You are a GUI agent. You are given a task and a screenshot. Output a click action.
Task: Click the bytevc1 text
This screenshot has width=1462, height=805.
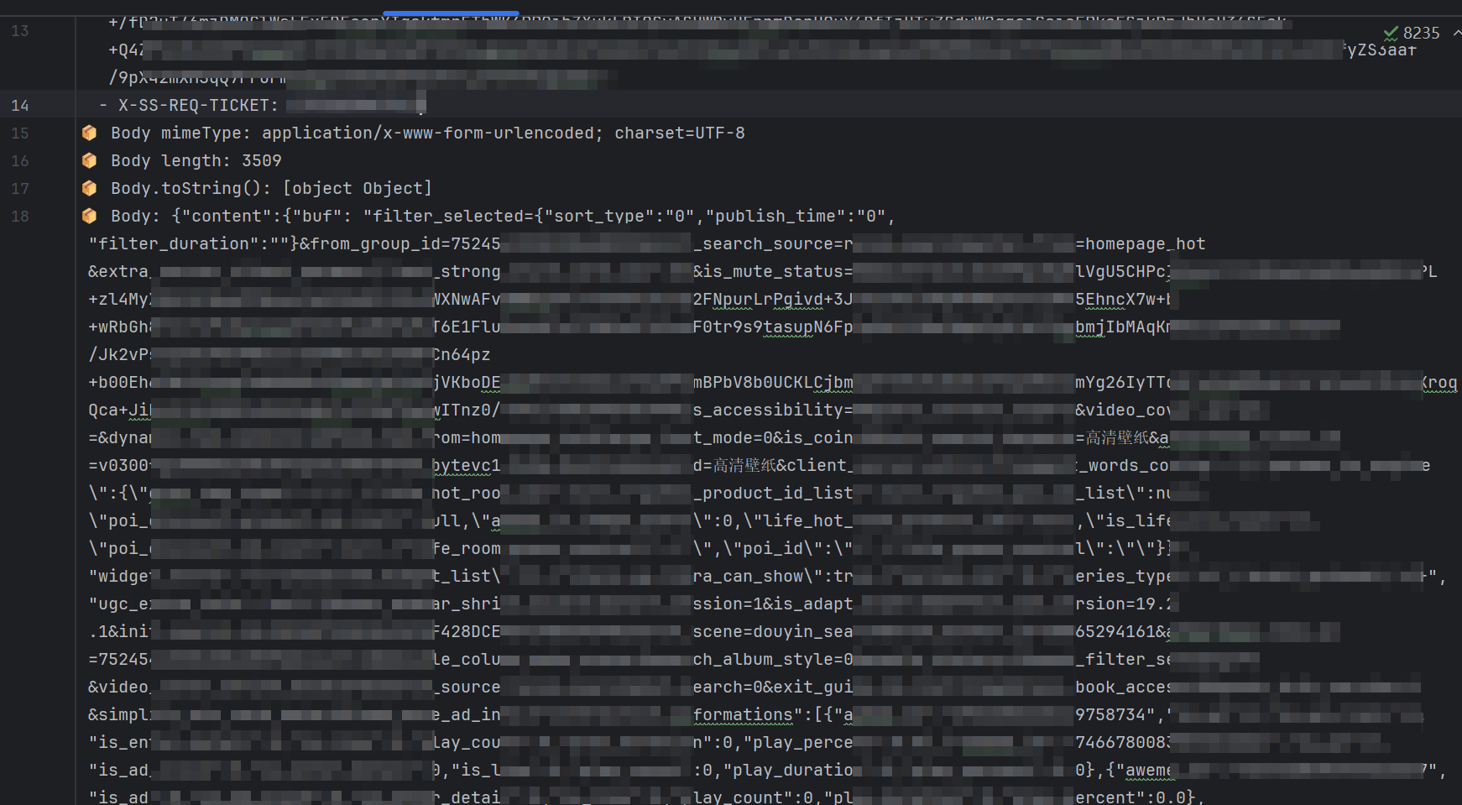[x=466, y=465]
